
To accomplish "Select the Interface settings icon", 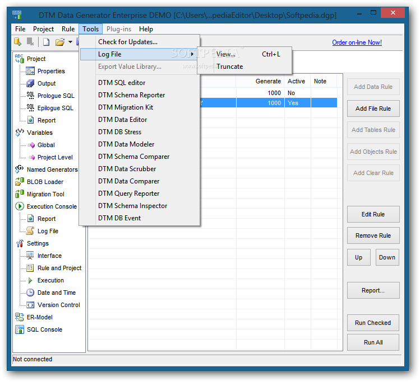I will (x=30, y=256).
